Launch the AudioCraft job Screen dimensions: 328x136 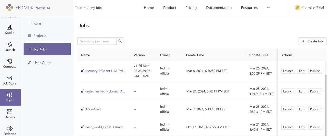(288, 109)
